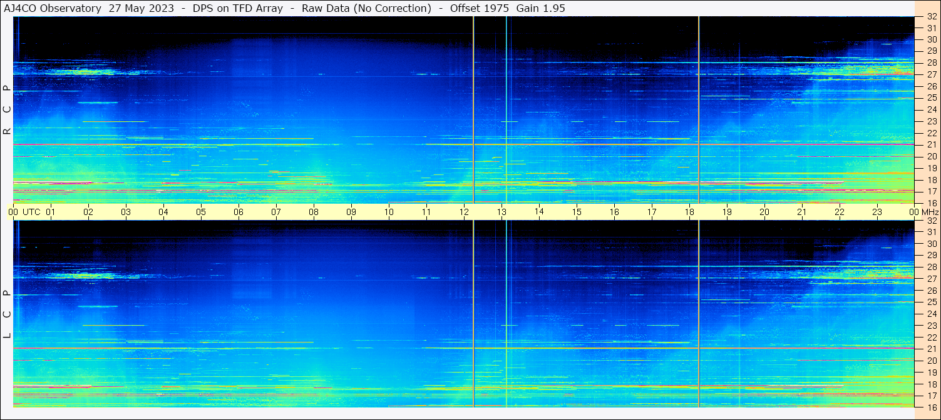Click the "32" frequency label of LCP panel

931,221
